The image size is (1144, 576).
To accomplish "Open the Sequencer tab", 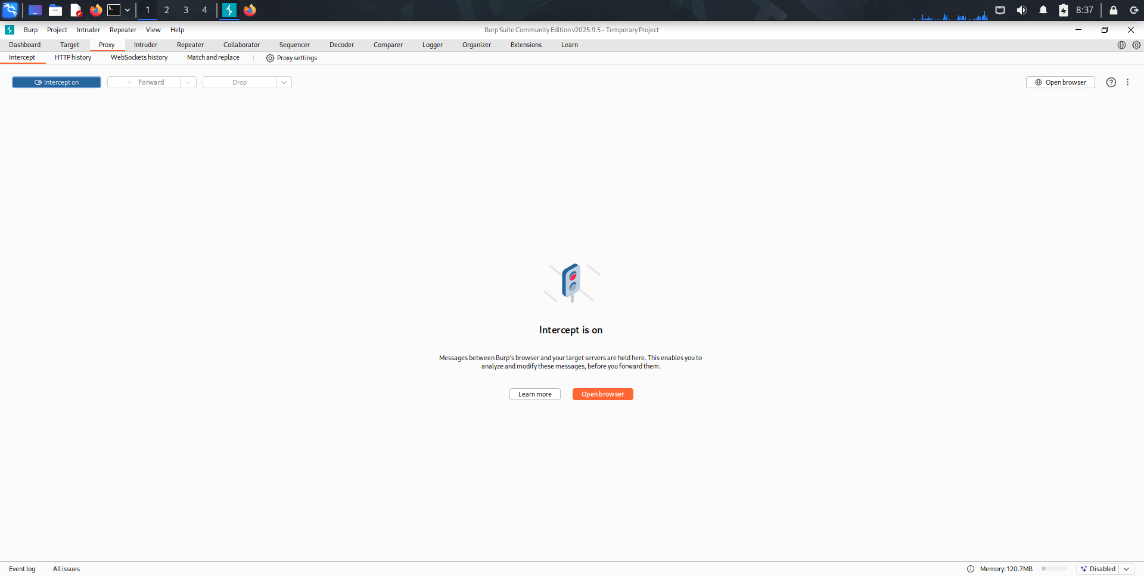I will 294,45.
